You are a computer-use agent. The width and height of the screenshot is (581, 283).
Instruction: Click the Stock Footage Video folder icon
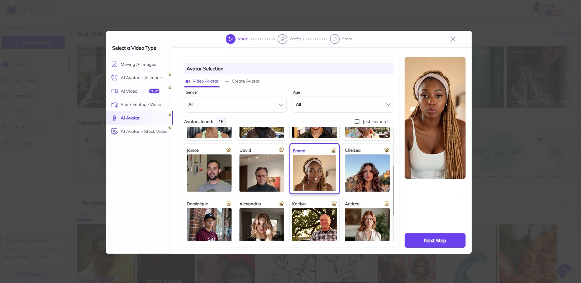pos(115,104)
